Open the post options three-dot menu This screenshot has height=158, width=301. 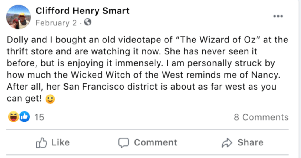pyautogui.click(x=278, y=16)
